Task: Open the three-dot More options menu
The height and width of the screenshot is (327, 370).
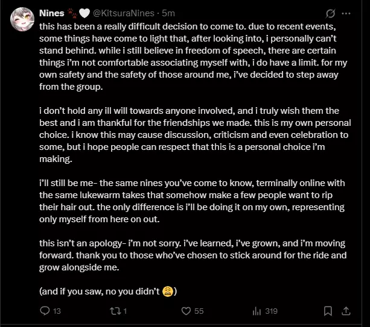Action: [x=346, y=13]
